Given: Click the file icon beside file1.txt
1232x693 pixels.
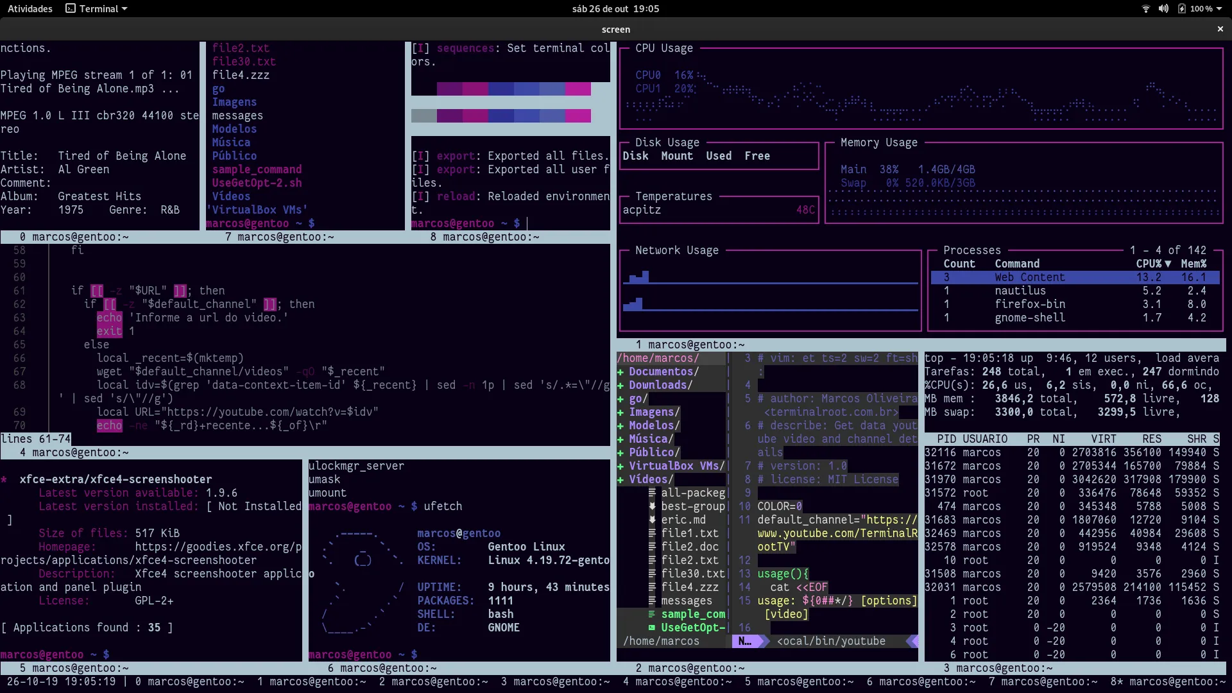Looking at the screenshot, I should pyautogui.click(x=651, y=533).
